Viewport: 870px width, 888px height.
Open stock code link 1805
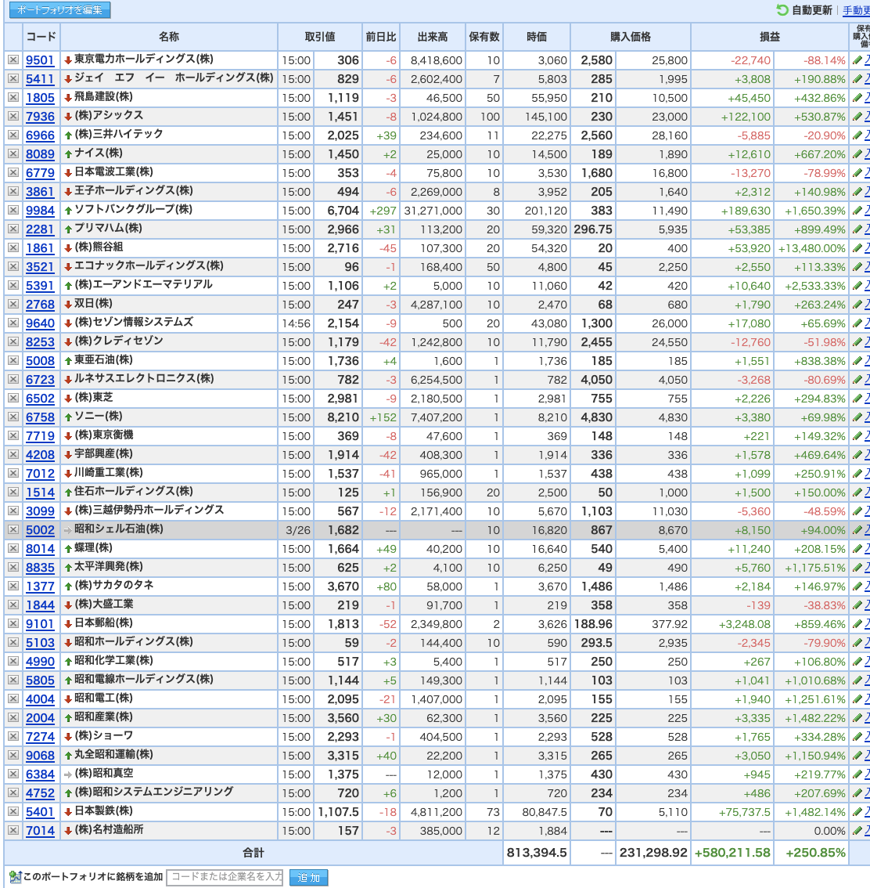(40, 97)
